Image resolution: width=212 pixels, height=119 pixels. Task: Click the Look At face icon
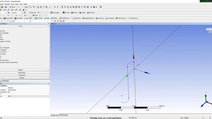pyautogui.click(x=100, y=7)
